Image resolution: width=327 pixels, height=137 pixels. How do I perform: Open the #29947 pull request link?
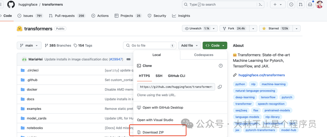116,59
